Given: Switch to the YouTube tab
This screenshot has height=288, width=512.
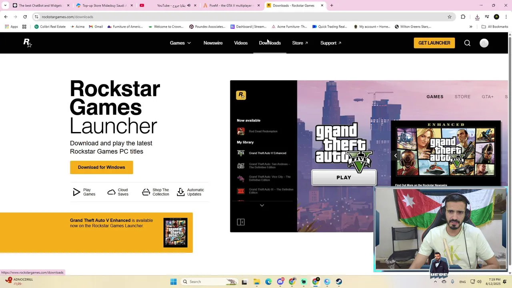Looking at the screenshot, I should pos(168,6).
